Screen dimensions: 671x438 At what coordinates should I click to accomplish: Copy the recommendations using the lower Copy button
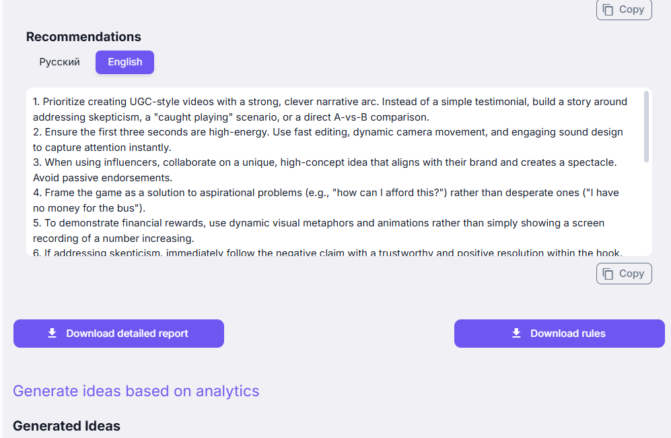point(624,274)
